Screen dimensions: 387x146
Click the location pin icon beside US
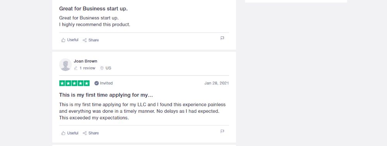coord(102,68)
